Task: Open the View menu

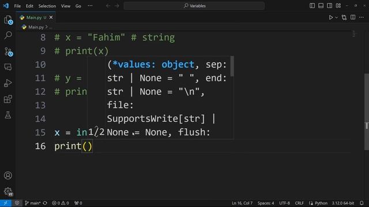Action: 66,6
